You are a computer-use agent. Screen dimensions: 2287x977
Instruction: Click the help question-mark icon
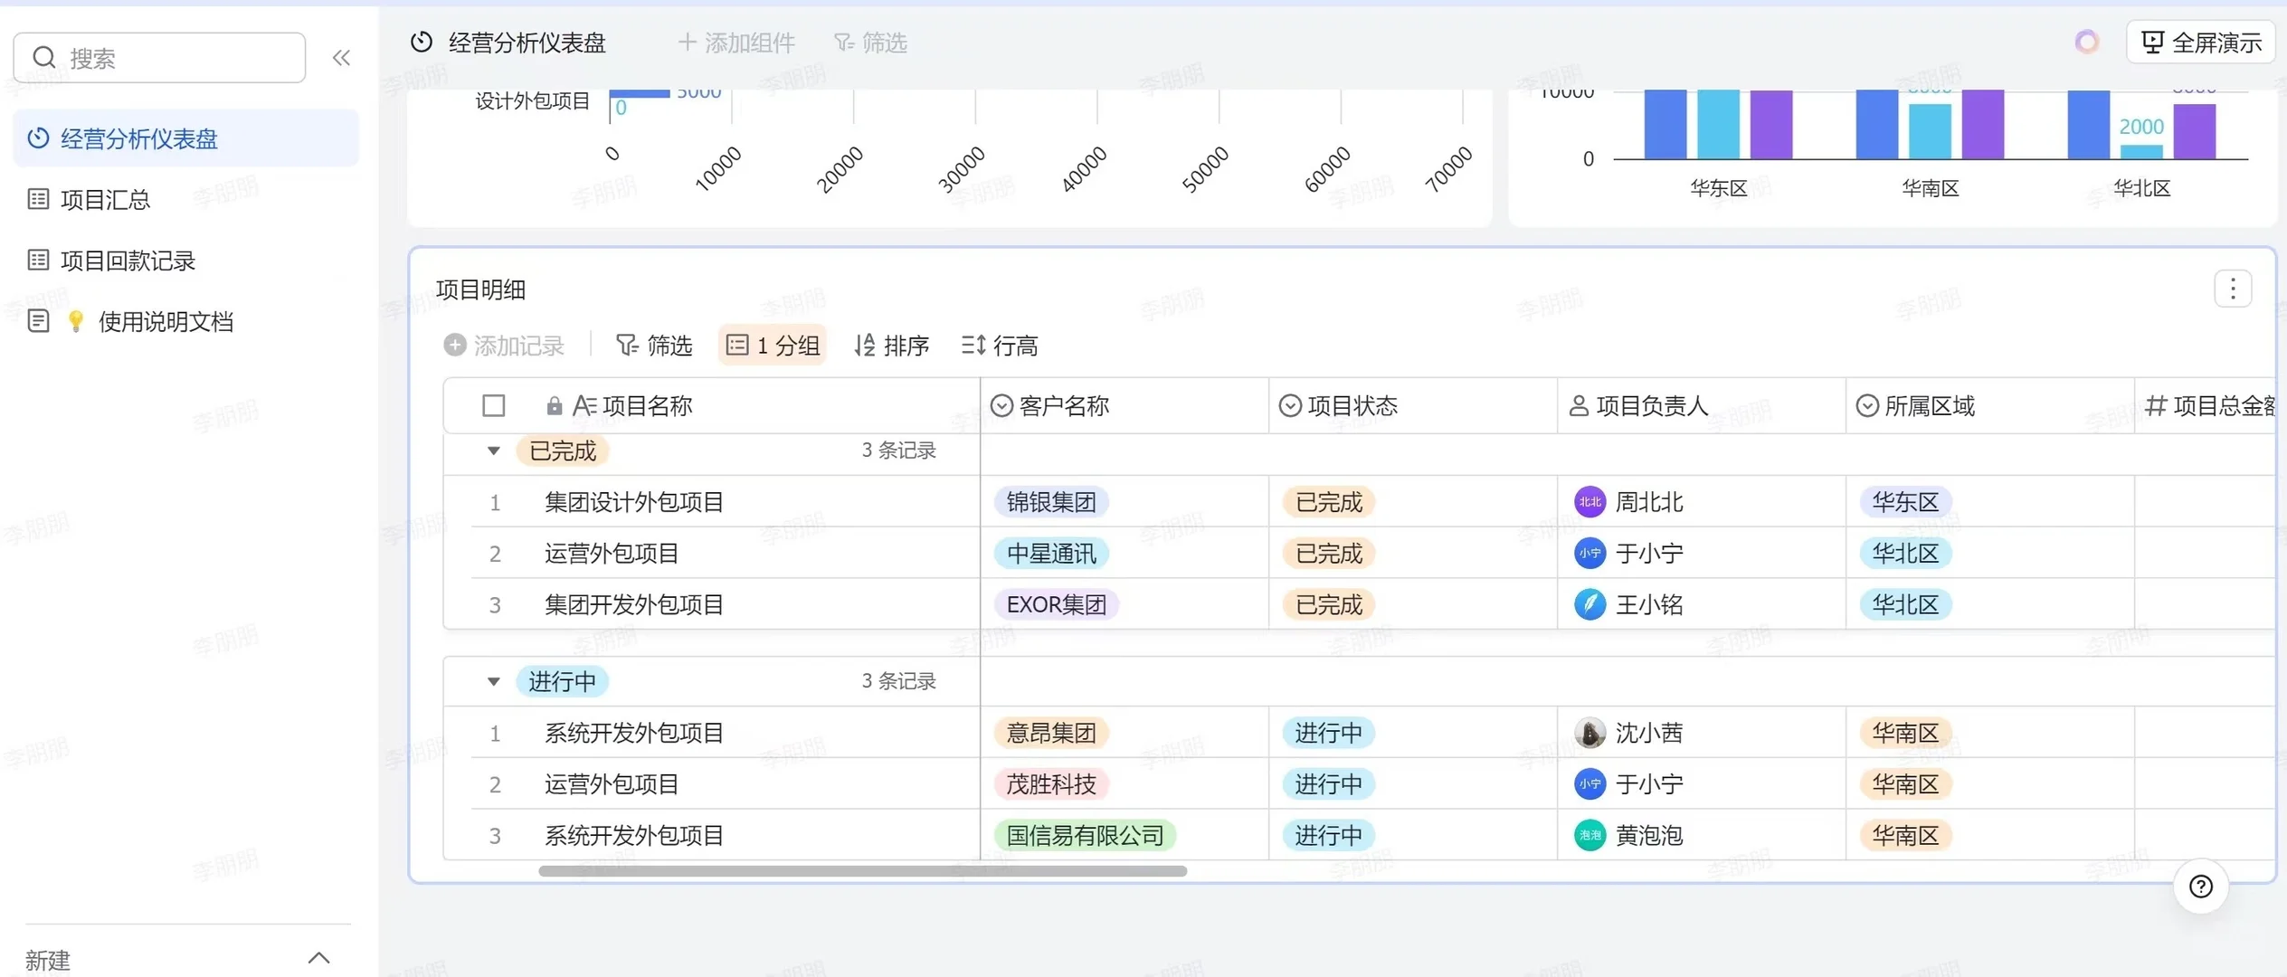click(x=2199, y=887)
